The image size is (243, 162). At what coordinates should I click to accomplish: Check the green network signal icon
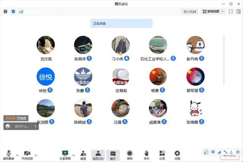tap(21, 12)
